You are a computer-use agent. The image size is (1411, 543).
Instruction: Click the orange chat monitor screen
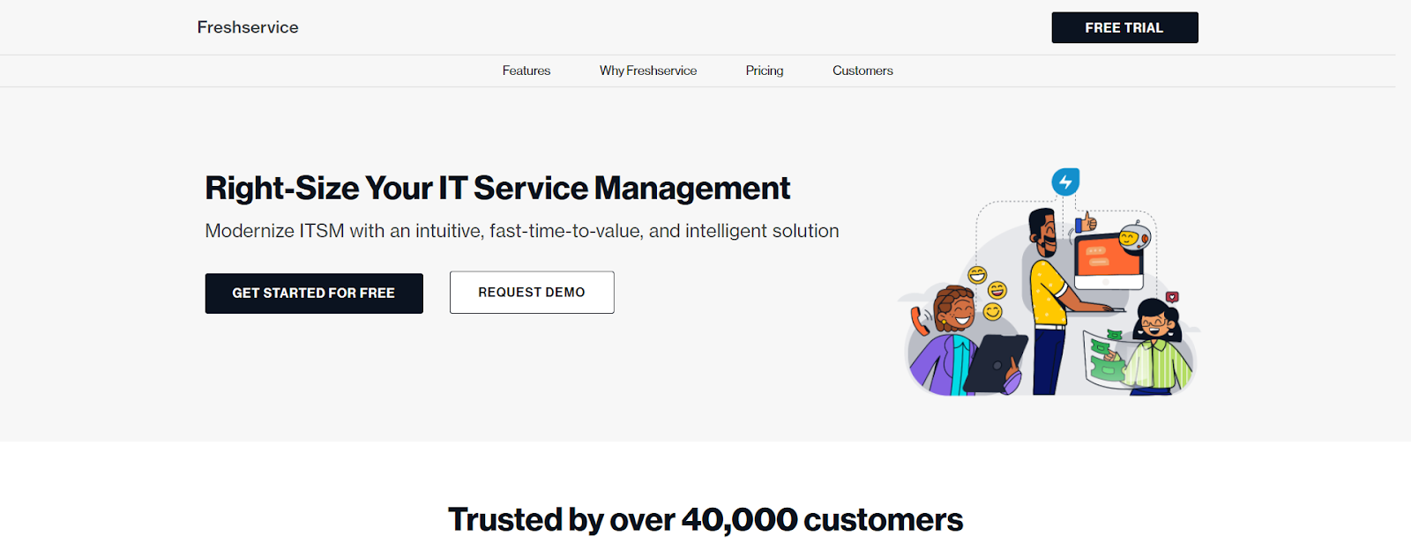tap(1109, 255)
